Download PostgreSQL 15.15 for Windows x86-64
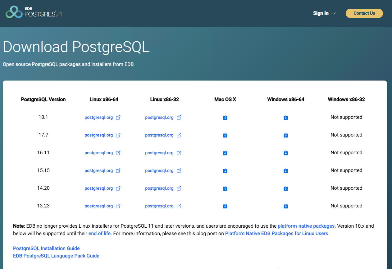Screen dimensions: 392x269 286,171
